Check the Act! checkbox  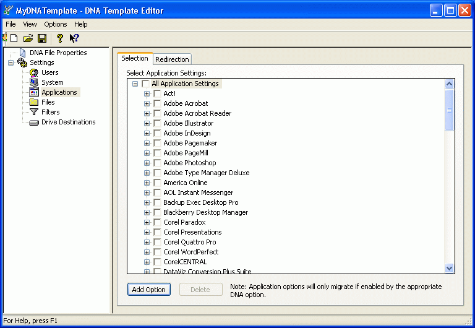[x=157, y=93]
